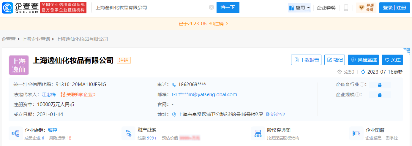Expand the 应用 dropdown menu
This screenshot has height=146, width=412.
tap(299, 8)
